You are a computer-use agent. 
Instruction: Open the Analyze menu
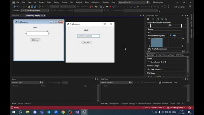point(79,2)
